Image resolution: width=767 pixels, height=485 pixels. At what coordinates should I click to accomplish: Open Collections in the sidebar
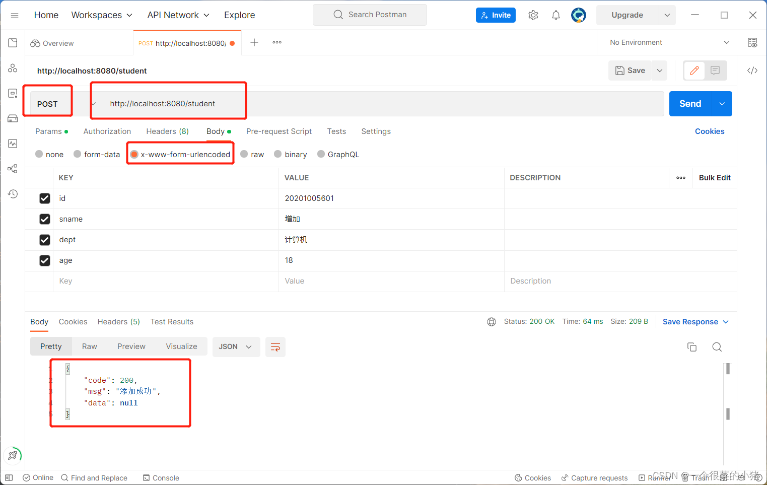(x=13, y=43)
